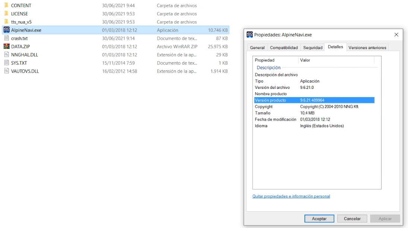Screen dimensions: 408x228
Task: Click the iGO icon in Propiedades title bar
Action: [x=250, y=35]
